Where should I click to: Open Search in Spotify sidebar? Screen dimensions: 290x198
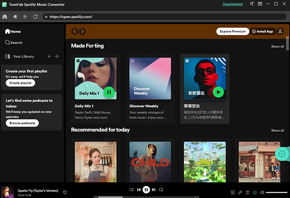(14, 42)
